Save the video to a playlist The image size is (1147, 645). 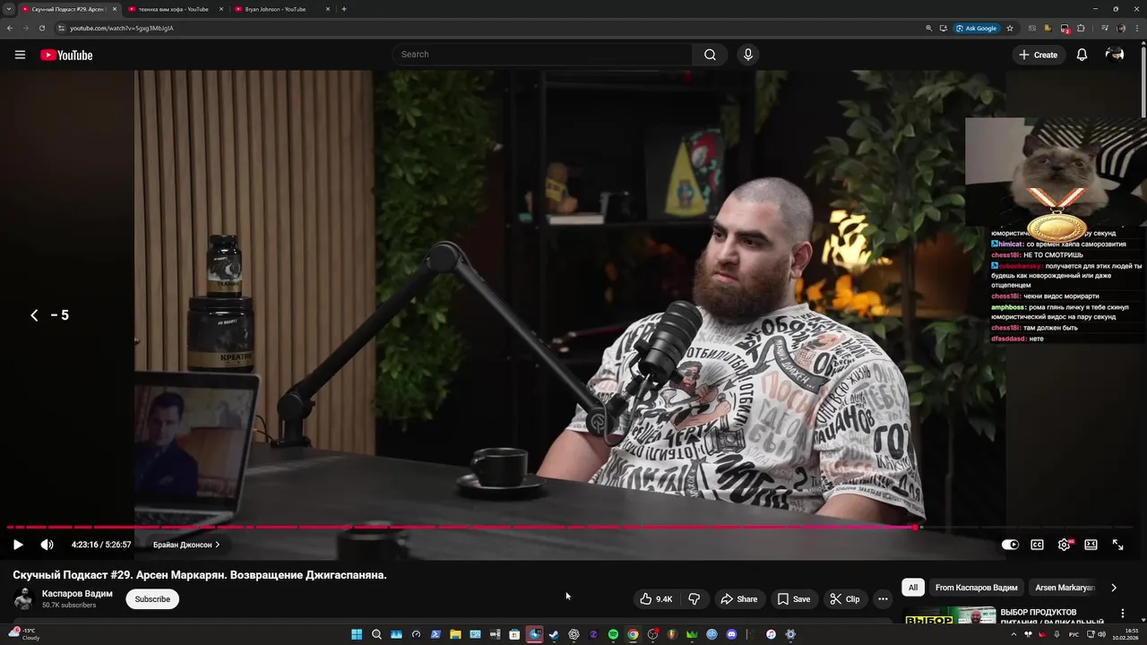pyautogui.click(x=793, y=599)
